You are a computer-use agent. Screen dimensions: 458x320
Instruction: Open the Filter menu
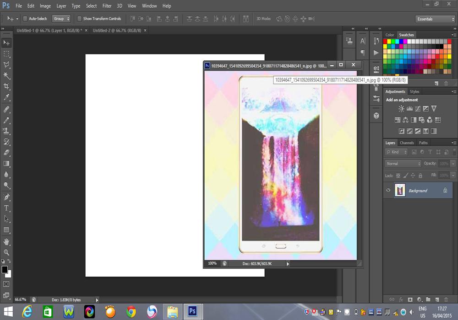click(107, 6)
